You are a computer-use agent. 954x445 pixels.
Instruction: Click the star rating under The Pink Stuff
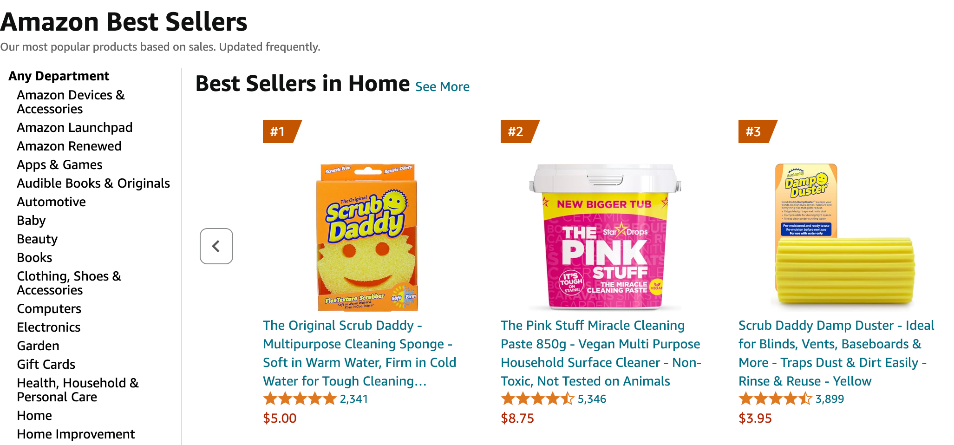536,399
